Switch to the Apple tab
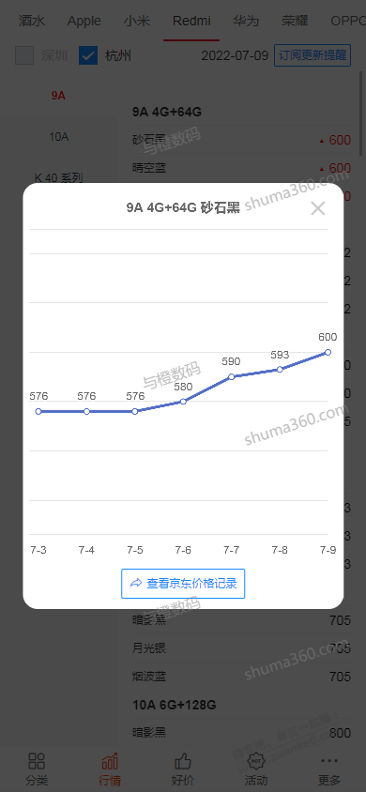Viewport: 366px width, 792px height. coord(84,22)
